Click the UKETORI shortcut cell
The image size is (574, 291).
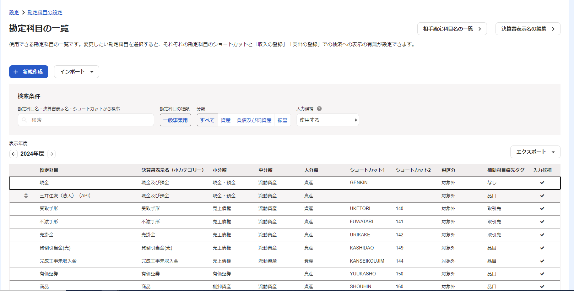point(360,209)
